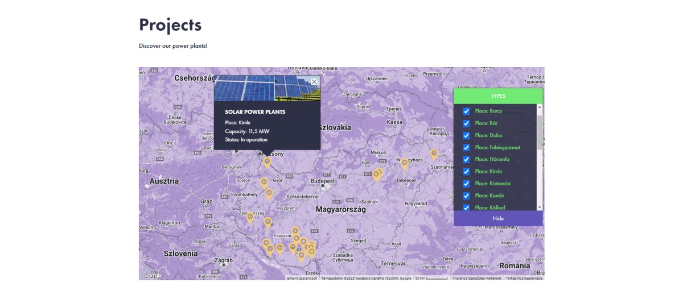The height and width of the screenshot is (303, 683).
Task: Click the map marker below the Kimle popup
Action: (x=267, y=162)
